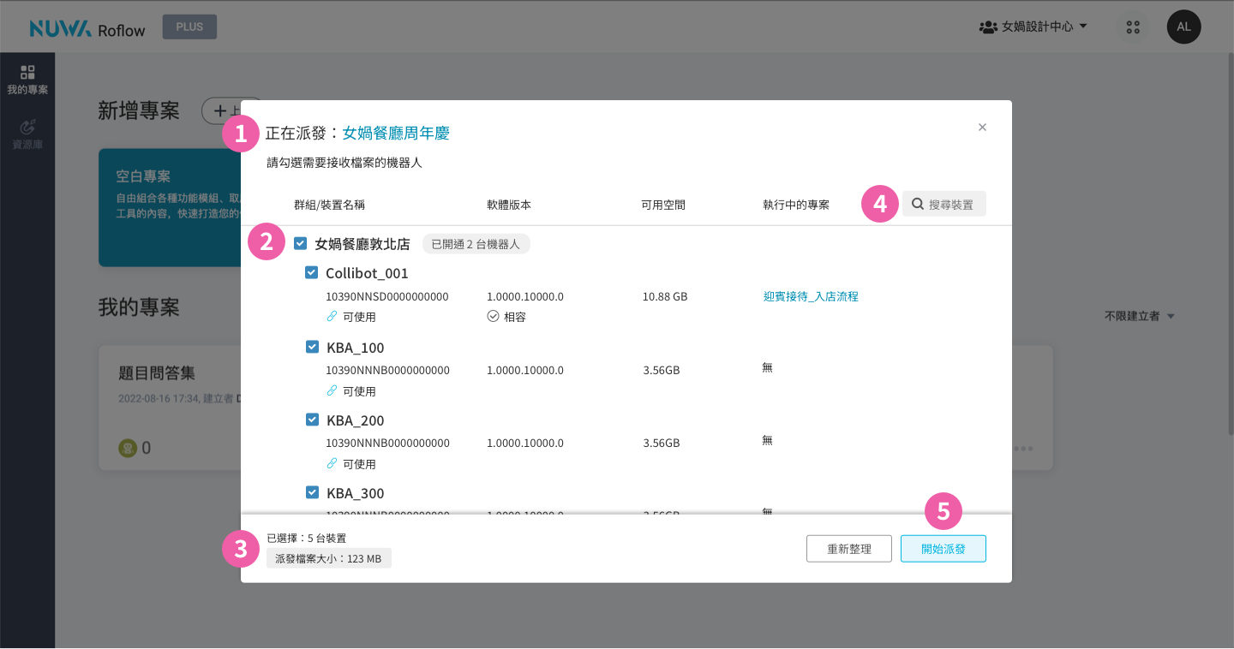The height and width of the screenshot is (649, 1234).
Task: Close the dispatch dialog
Action: (x=982, y=128)
